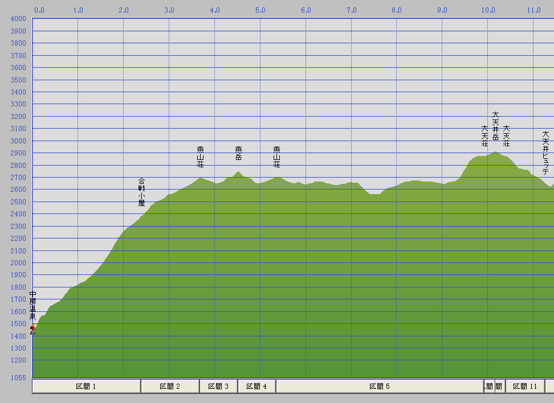This screenshot has width=554, height=403.
Task: Select the wide 区間 5 segment
Action: pyautogui.click(x=380, y=386)
